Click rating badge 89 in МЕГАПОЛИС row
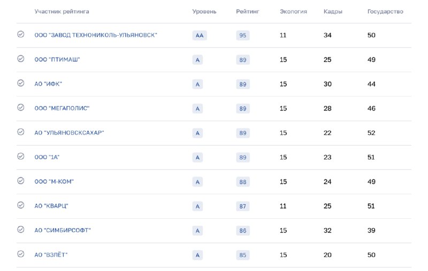Viewport: 428px width, 271px height. pyautogui.click(x=243, y=109)
